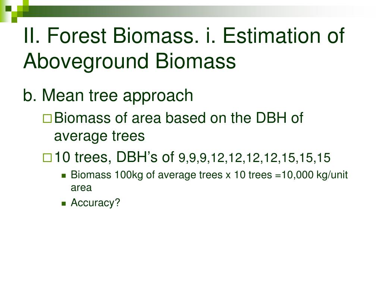Click the line '10 trees, DBH's of 9,9,9,12,12,12,12,15,15,15'
The width and height of the screenshot is (382, 286).
click(192, 157)
